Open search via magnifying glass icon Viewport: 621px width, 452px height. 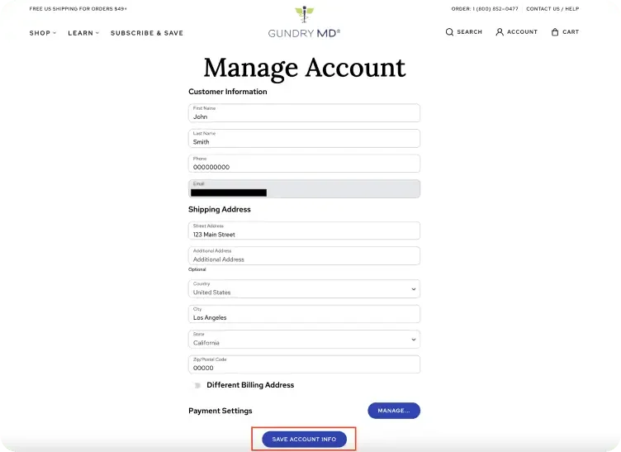(x=450, y=32)
